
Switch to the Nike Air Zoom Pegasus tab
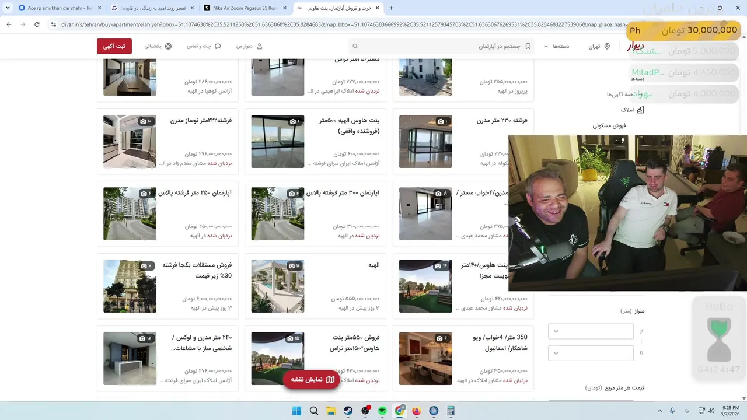[246, 8]
